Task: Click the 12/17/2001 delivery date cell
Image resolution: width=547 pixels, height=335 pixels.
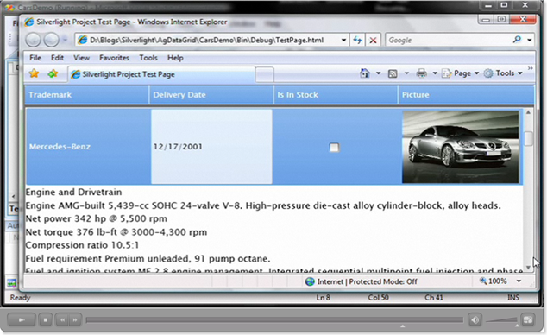Action: click(x=211, y=147)
